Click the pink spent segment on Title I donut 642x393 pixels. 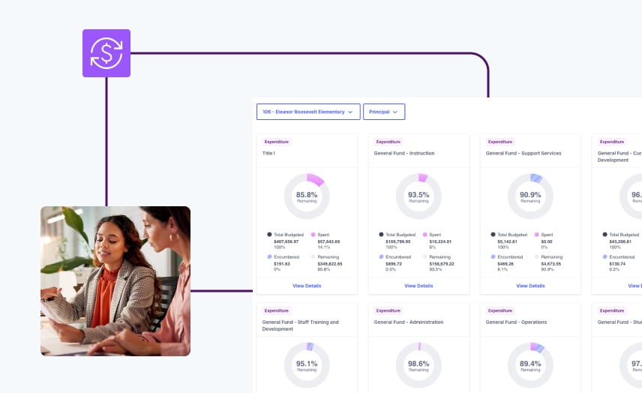[315, 179]
